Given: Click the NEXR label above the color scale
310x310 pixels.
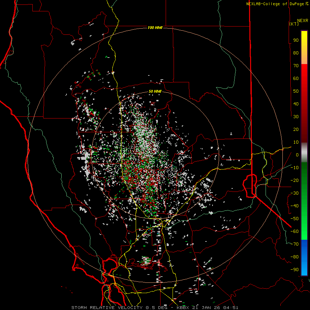Looking at the screenshot, I should coord(303,21).
